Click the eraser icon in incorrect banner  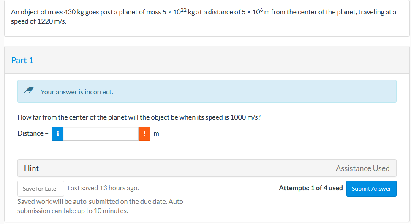[x=29, y=91]
